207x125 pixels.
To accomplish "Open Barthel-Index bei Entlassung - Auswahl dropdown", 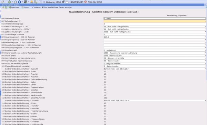I will (155, 101).
